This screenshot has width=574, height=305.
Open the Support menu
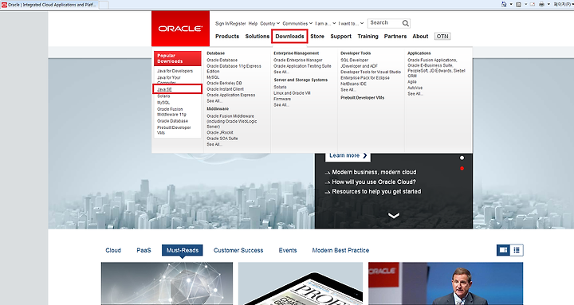coord(340,36)
